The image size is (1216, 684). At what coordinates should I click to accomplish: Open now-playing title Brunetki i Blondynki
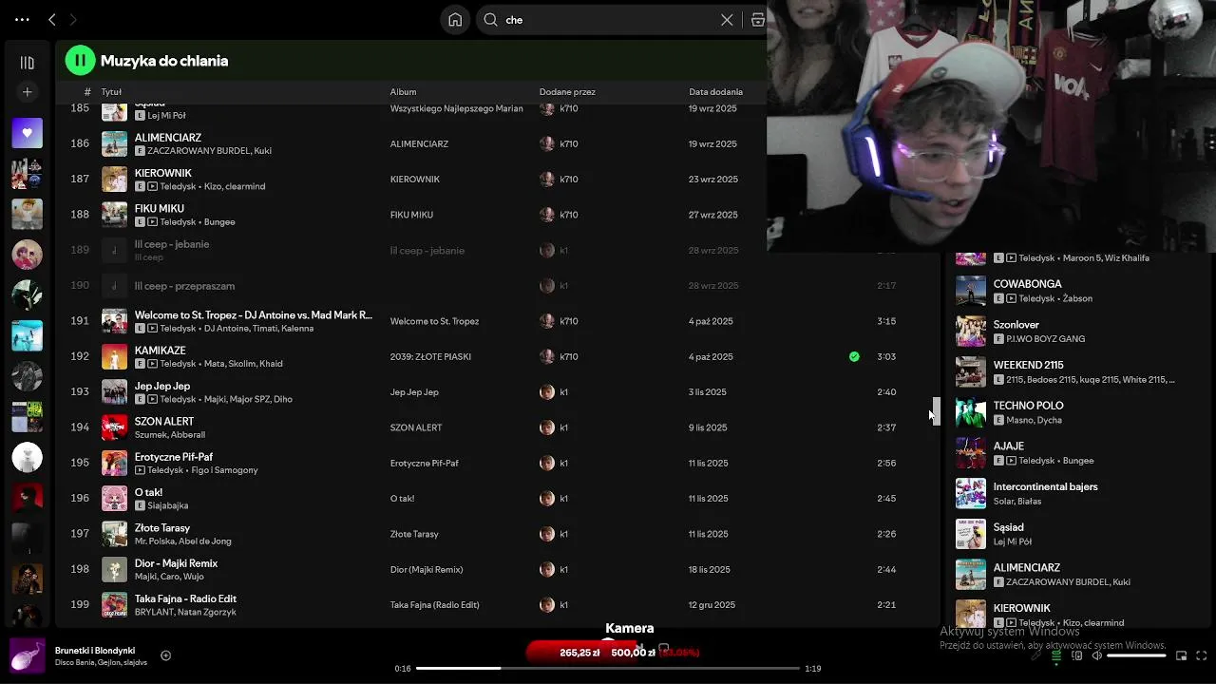tap(95, 651)
